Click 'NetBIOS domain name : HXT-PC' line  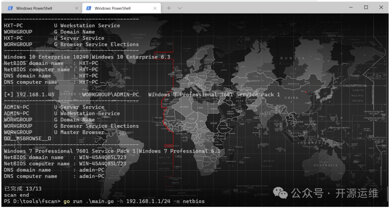(x=51, y=63)
